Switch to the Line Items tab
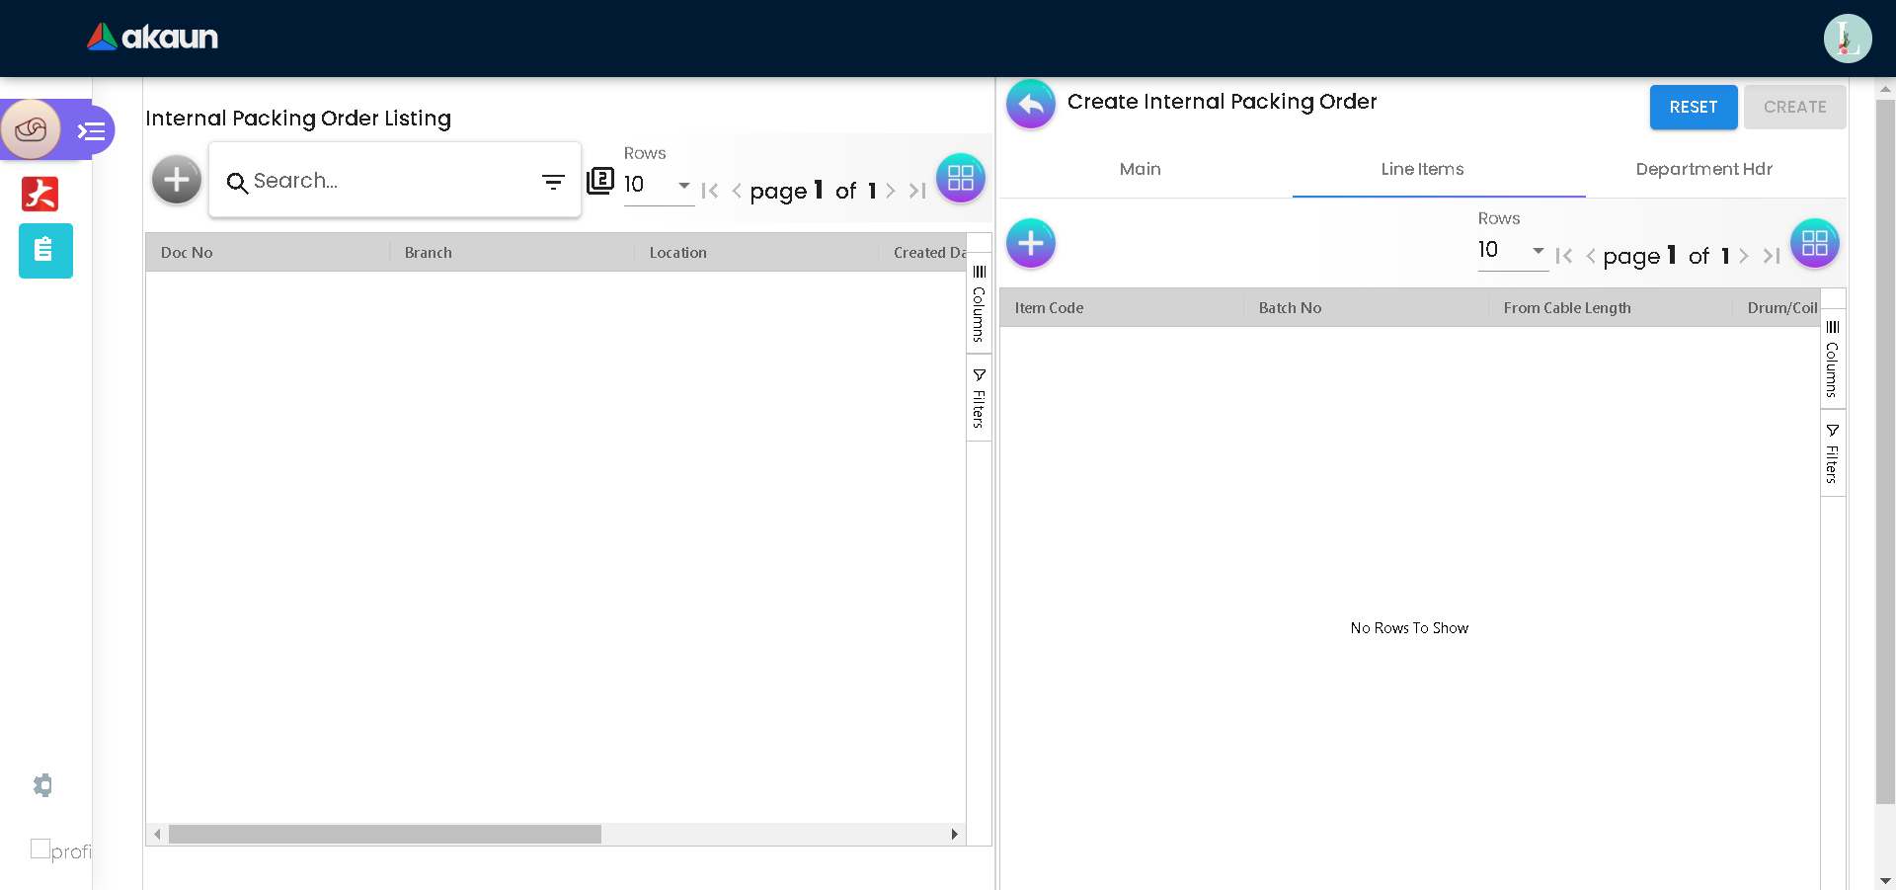Image resolution: width=1896 pixels, height=890 pixels. (1422, 169)
